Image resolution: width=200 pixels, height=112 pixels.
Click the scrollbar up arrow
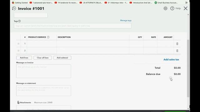(188, 15)
